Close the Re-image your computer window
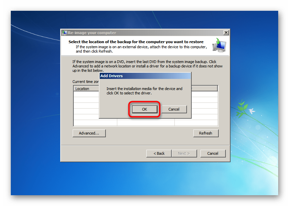The image size is (289, 206). [x=226, y=32]
